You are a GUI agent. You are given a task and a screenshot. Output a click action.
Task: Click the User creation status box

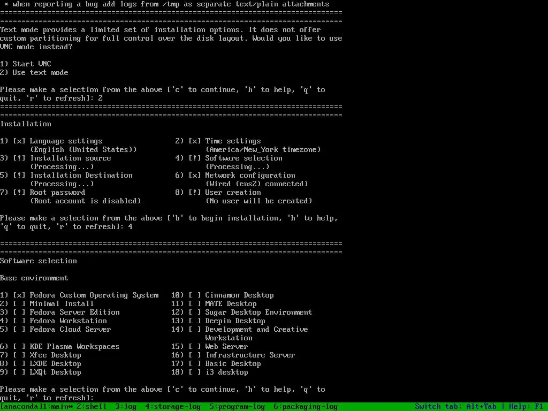coord(195,193)
